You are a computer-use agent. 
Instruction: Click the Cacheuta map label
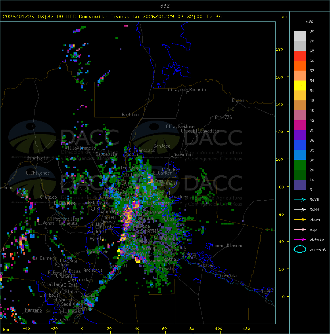[68, 223]
